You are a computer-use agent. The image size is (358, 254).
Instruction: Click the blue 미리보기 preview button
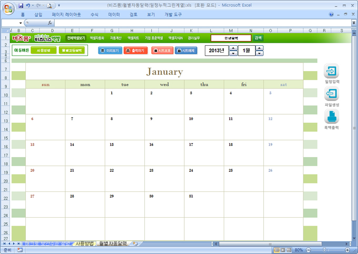[x=110, y=51]
